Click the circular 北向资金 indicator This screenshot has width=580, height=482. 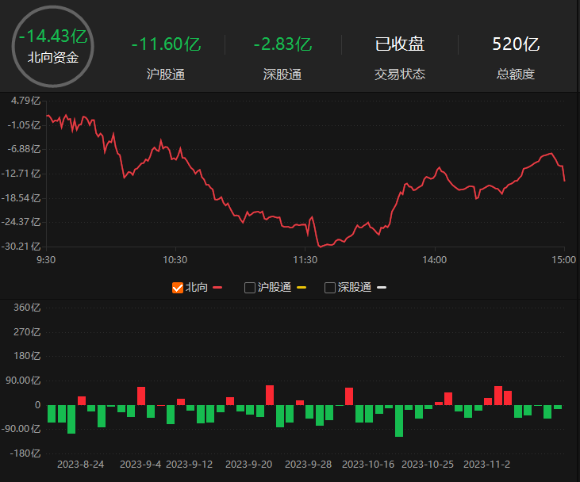click(53, 45)
